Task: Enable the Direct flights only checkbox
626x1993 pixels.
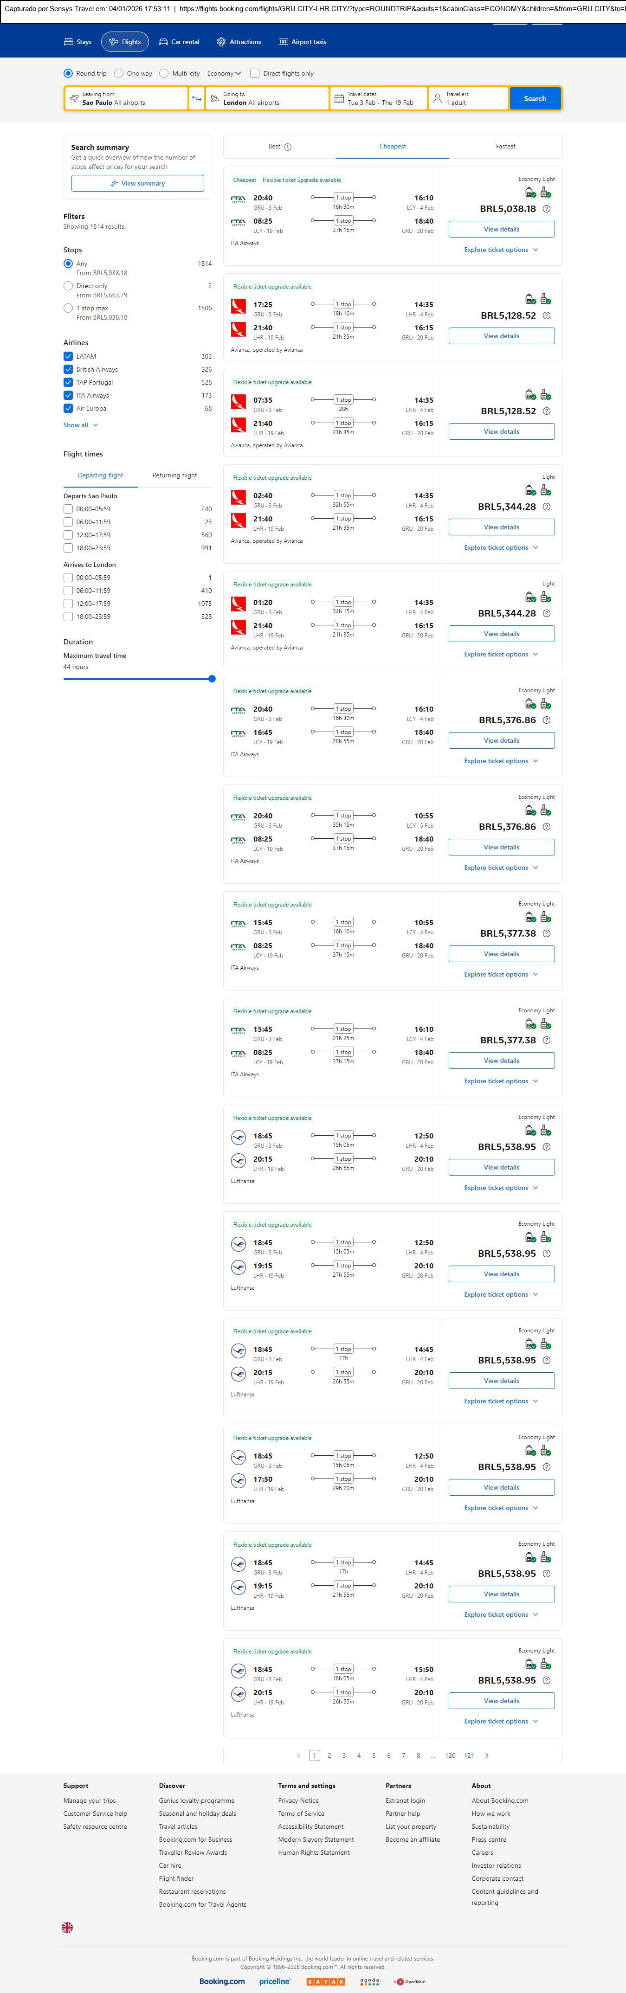Action: [x=255, y=73]
